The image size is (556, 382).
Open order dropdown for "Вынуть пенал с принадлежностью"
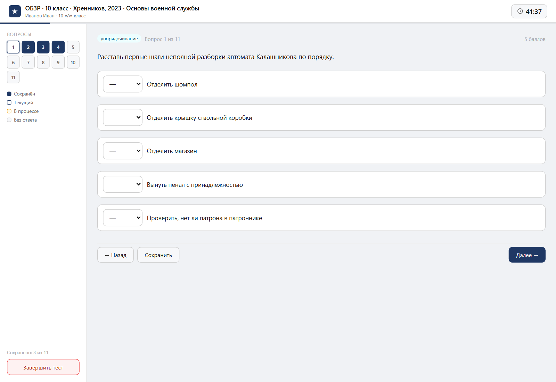pyautogui.click(x=123, y=184)
